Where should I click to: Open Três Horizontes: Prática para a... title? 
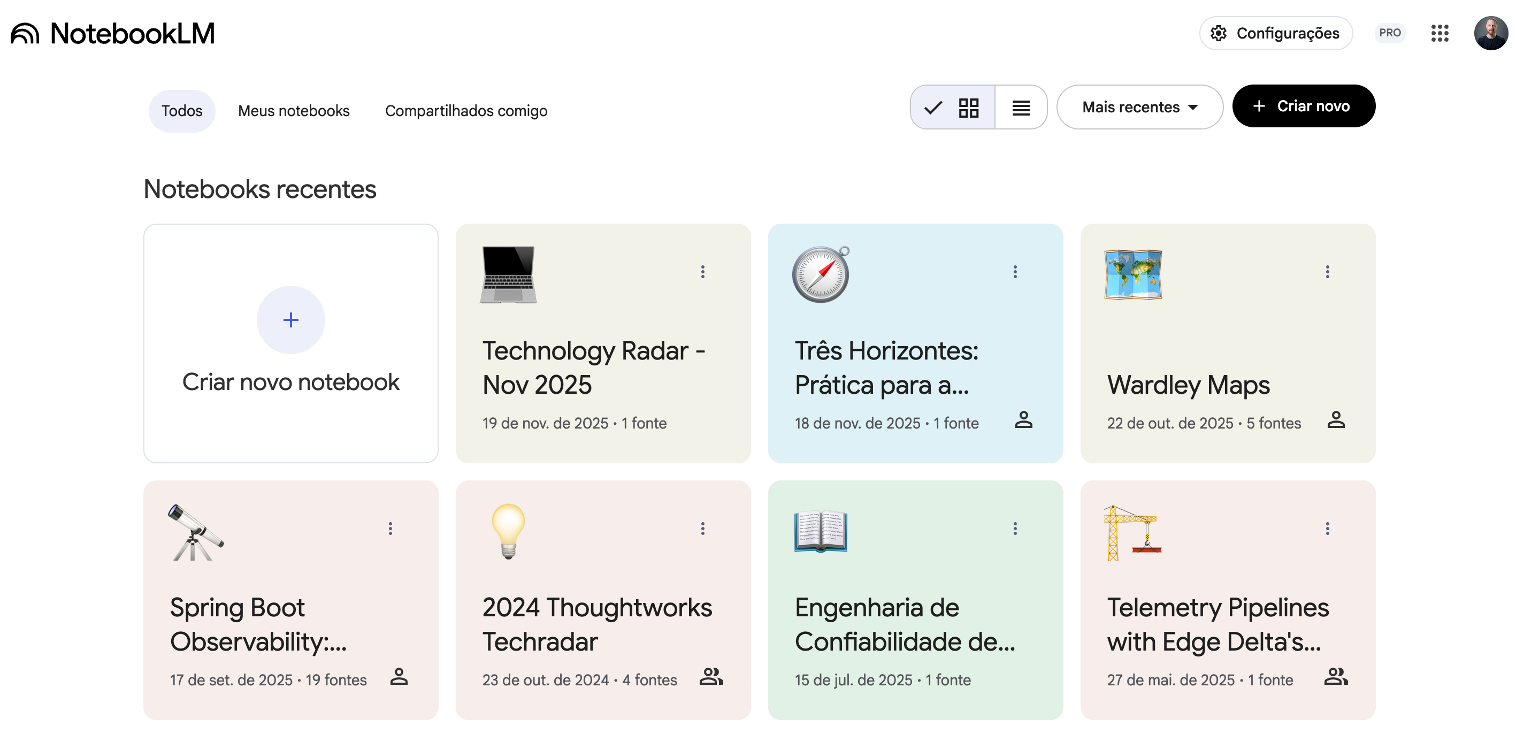(x=887, y=368)
